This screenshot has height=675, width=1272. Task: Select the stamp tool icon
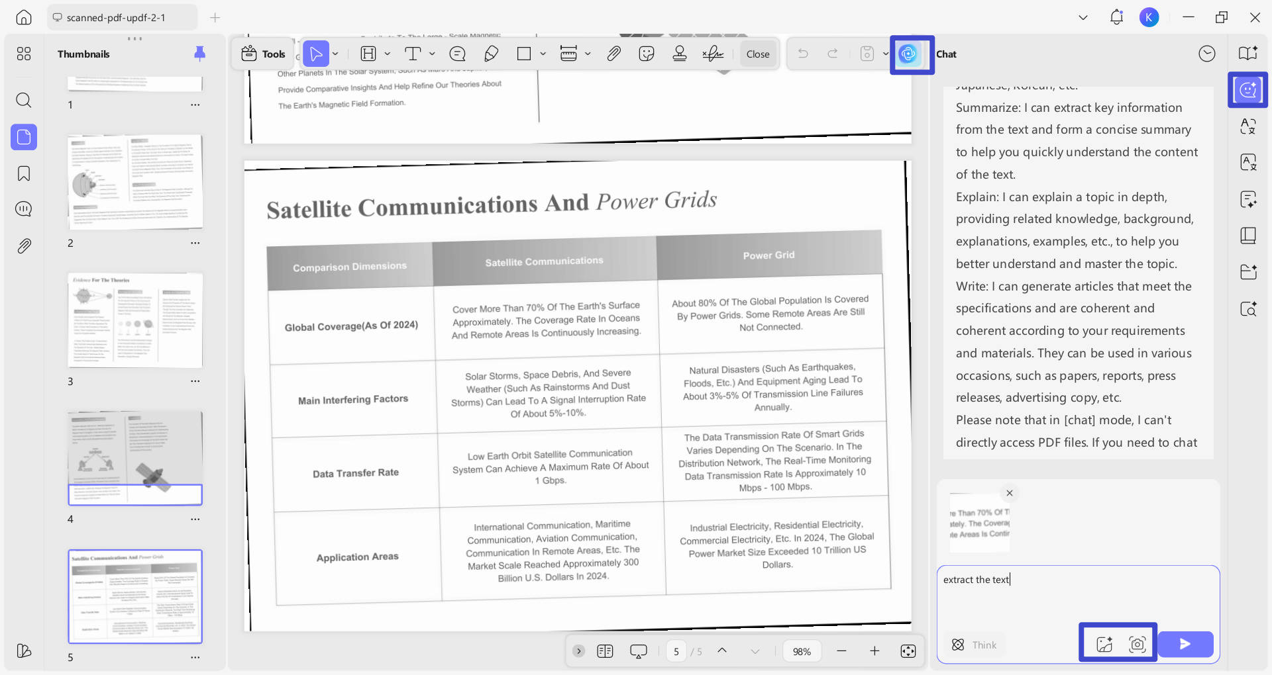point(679,54)
